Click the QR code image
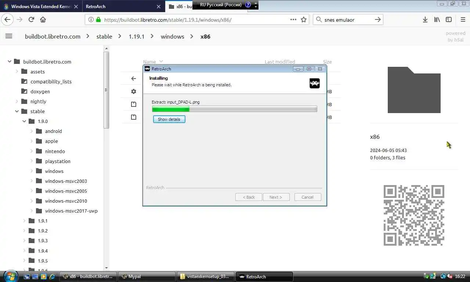This screenshot has width=470, height=282. tap(414, 216)
